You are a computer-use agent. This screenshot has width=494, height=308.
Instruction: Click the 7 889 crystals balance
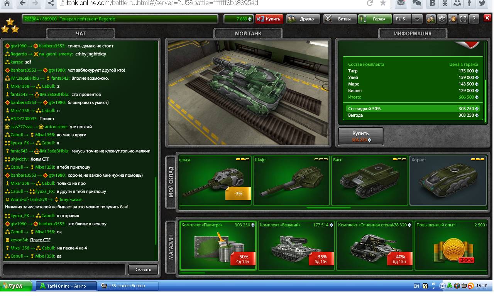238,19
